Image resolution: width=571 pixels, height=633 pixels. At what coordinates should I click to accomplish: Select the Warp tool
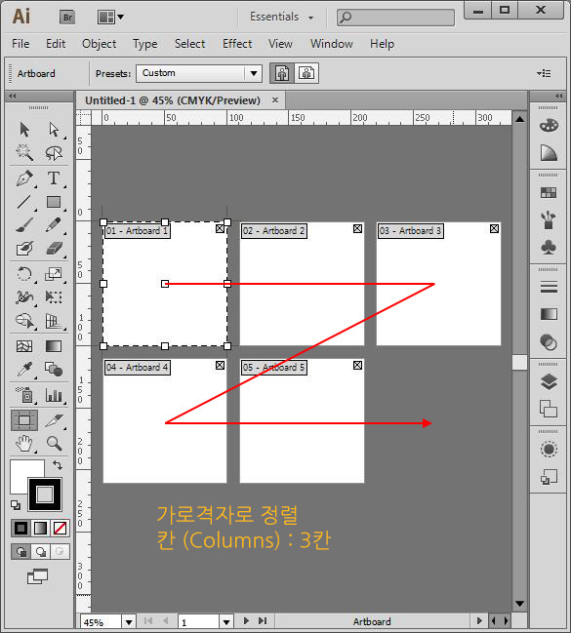(24, 297)
